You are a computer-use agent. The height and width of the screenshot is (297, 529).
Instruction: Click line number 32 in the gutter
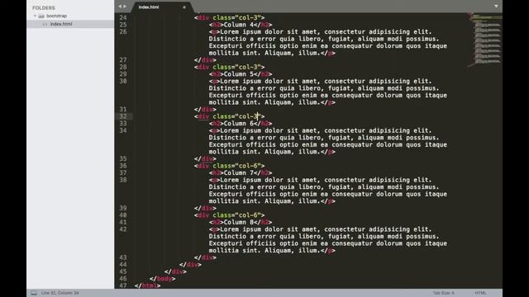coord(123,116)
